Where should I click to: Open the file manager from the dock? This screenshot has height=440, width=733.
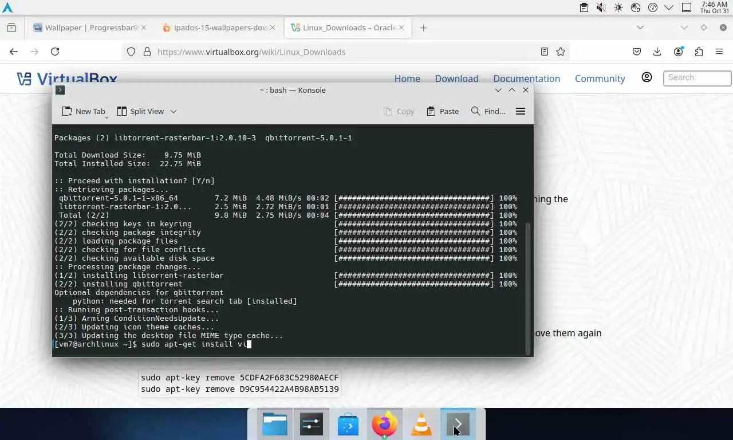275,425
